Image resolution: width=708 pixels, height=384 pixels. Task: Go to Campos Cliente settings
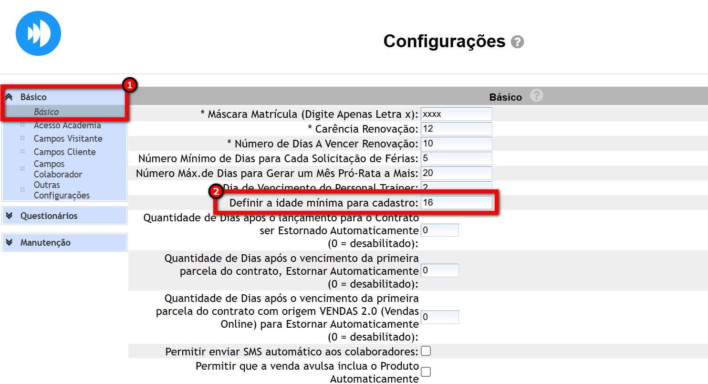click(x=64, y=152)
